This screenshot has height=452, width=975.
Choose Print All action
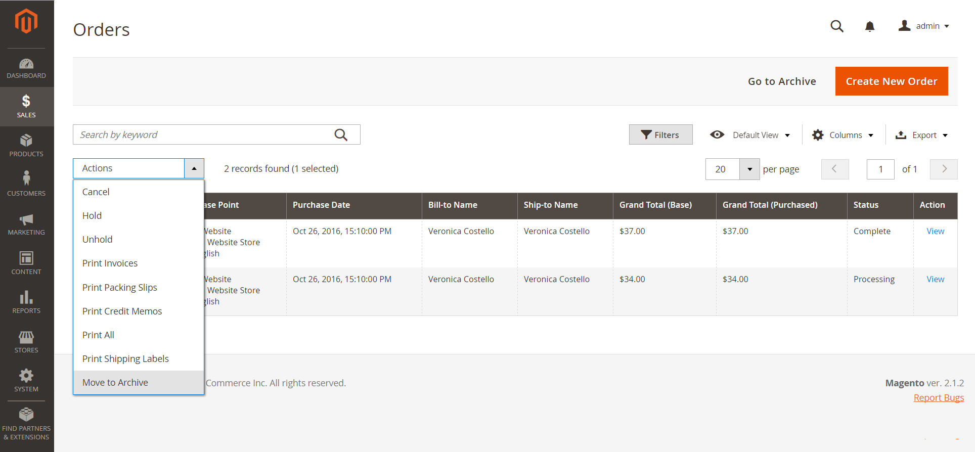pyautogui.click(x=139, y=335)
